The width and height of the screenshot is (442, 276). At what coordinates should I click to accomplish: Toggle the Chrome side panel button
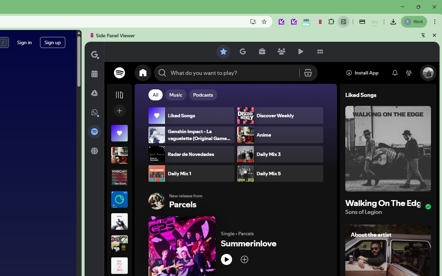click(x=344, y=22)
